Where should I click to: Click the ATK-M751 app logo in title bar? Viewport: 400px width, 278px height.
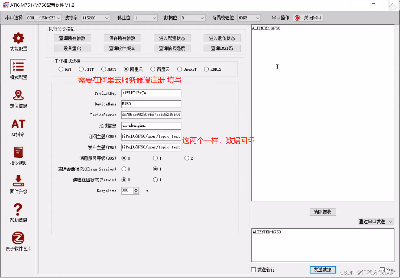pyautogui.click(x=6, y=5)
